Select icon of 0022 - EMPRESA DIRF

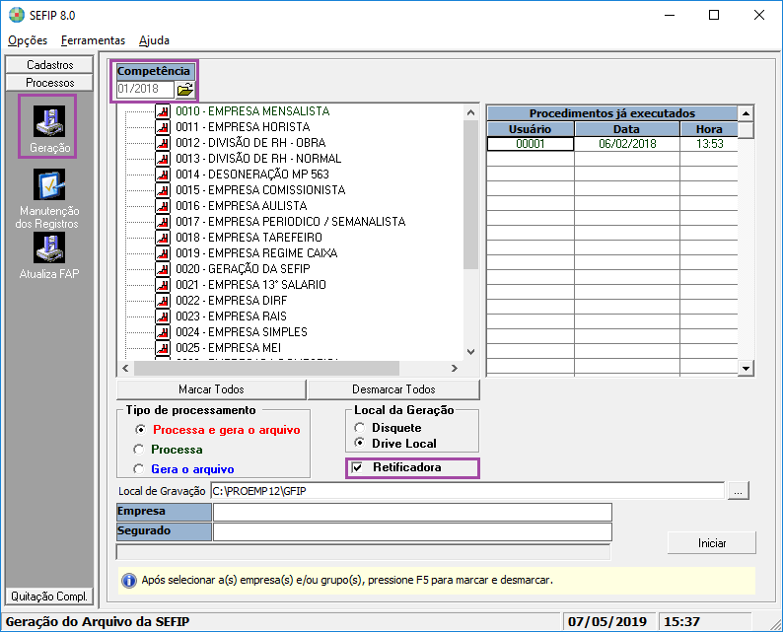pyautogui.click(x=163, y=301)
